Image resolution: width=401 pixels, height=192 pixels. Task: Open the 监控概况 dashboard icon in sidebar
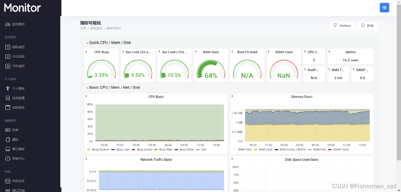[x=8, y=24]
